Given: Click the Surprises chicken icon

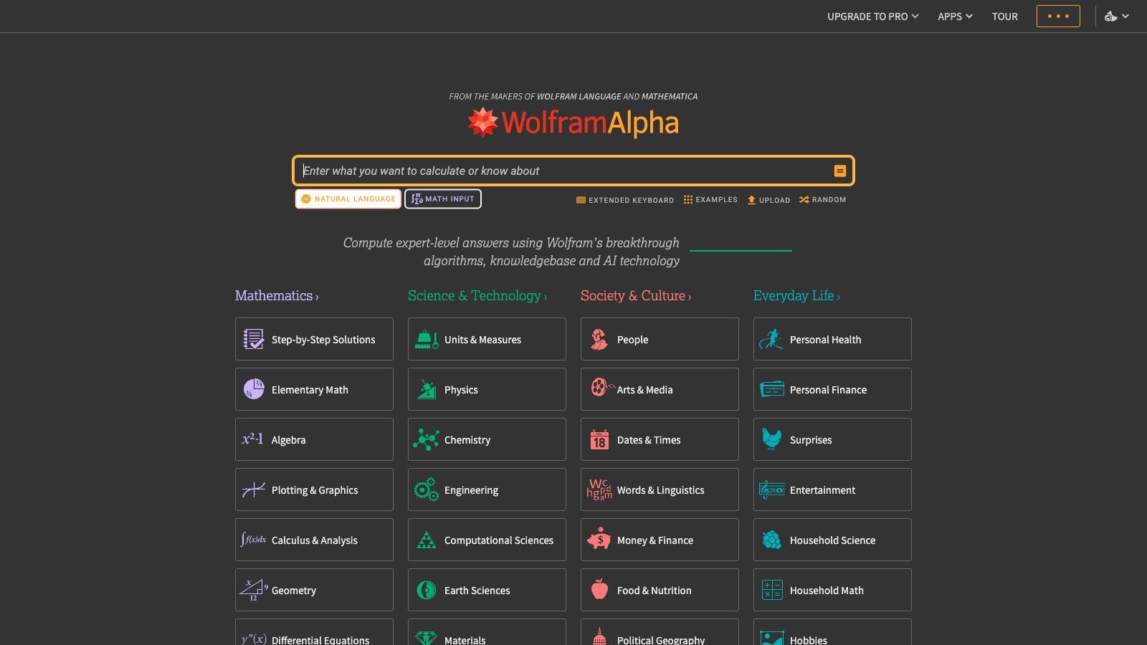Looking at the screenshot, I should pos(771,439).
